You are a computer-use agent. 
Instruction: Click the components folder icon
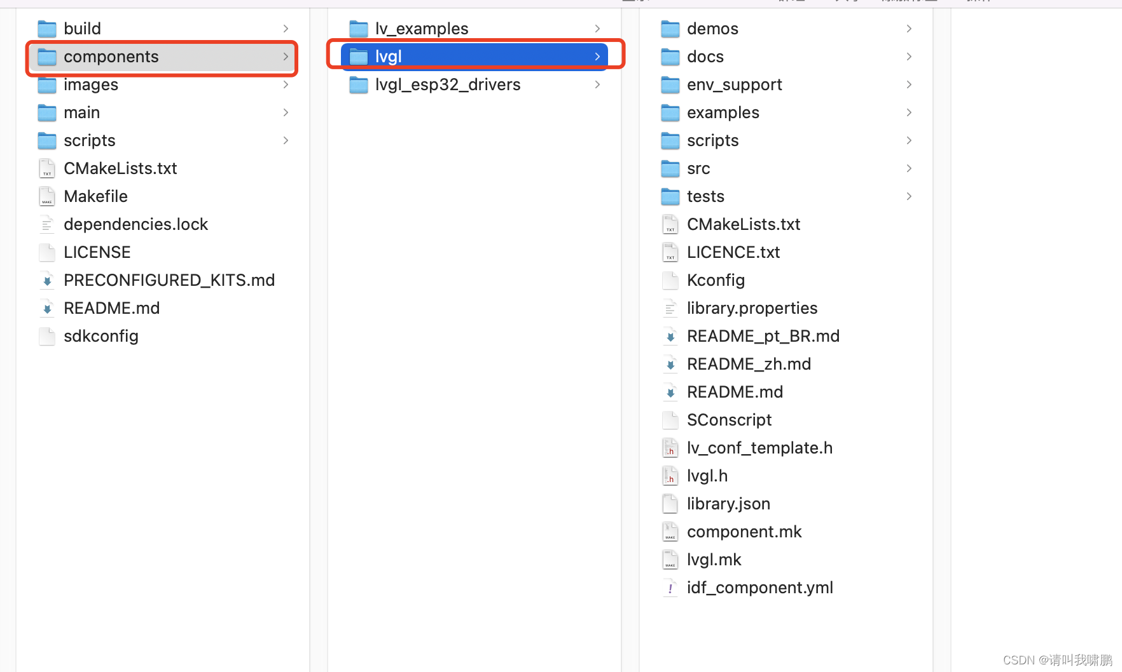pyautogui.click(x=47, y=57)
